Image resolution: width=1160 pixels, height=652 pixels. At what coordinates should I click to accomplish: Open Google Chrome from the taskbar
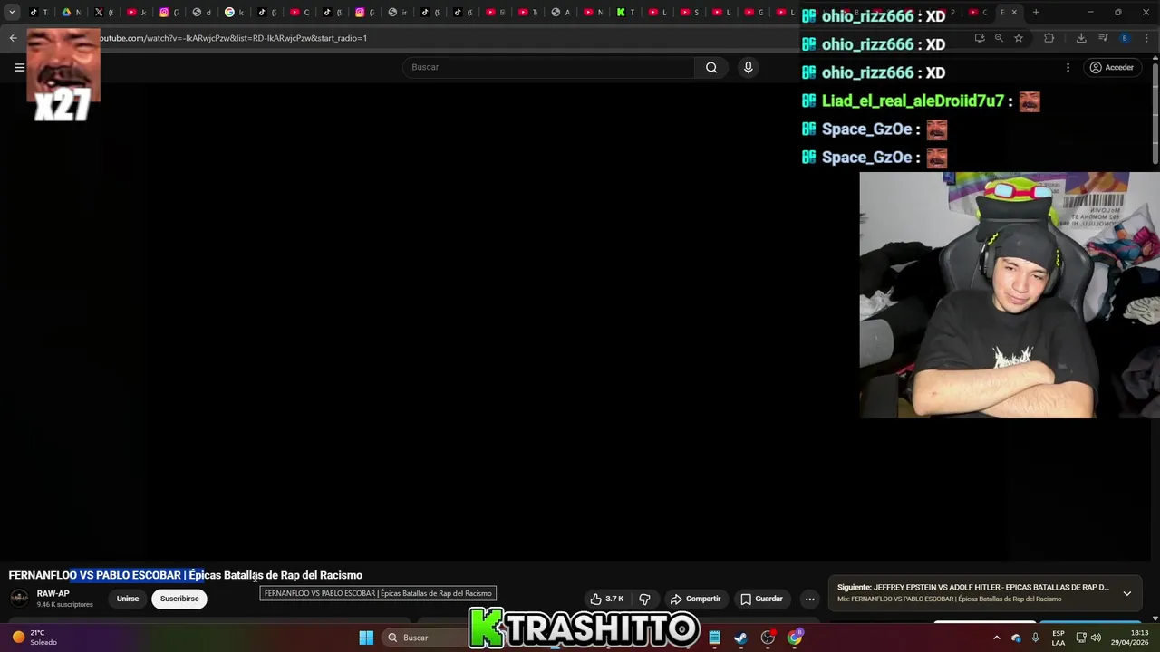coord(795,638)
